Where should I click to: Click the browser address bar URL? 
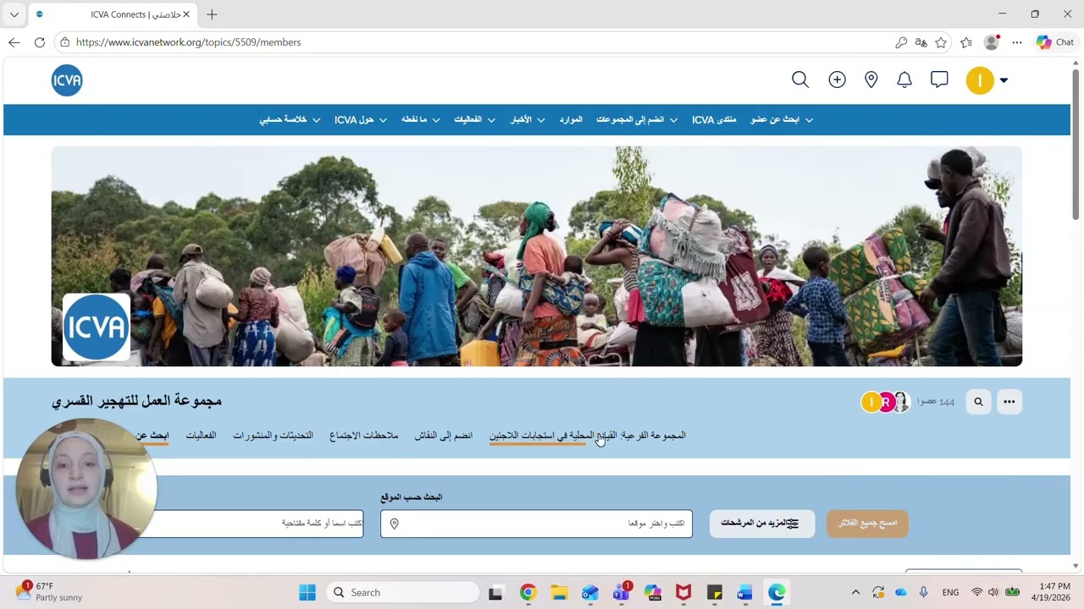point(188,42)
